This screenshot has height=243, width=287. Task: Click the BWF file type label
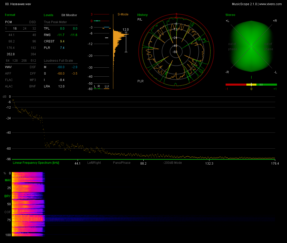(33, 86)
